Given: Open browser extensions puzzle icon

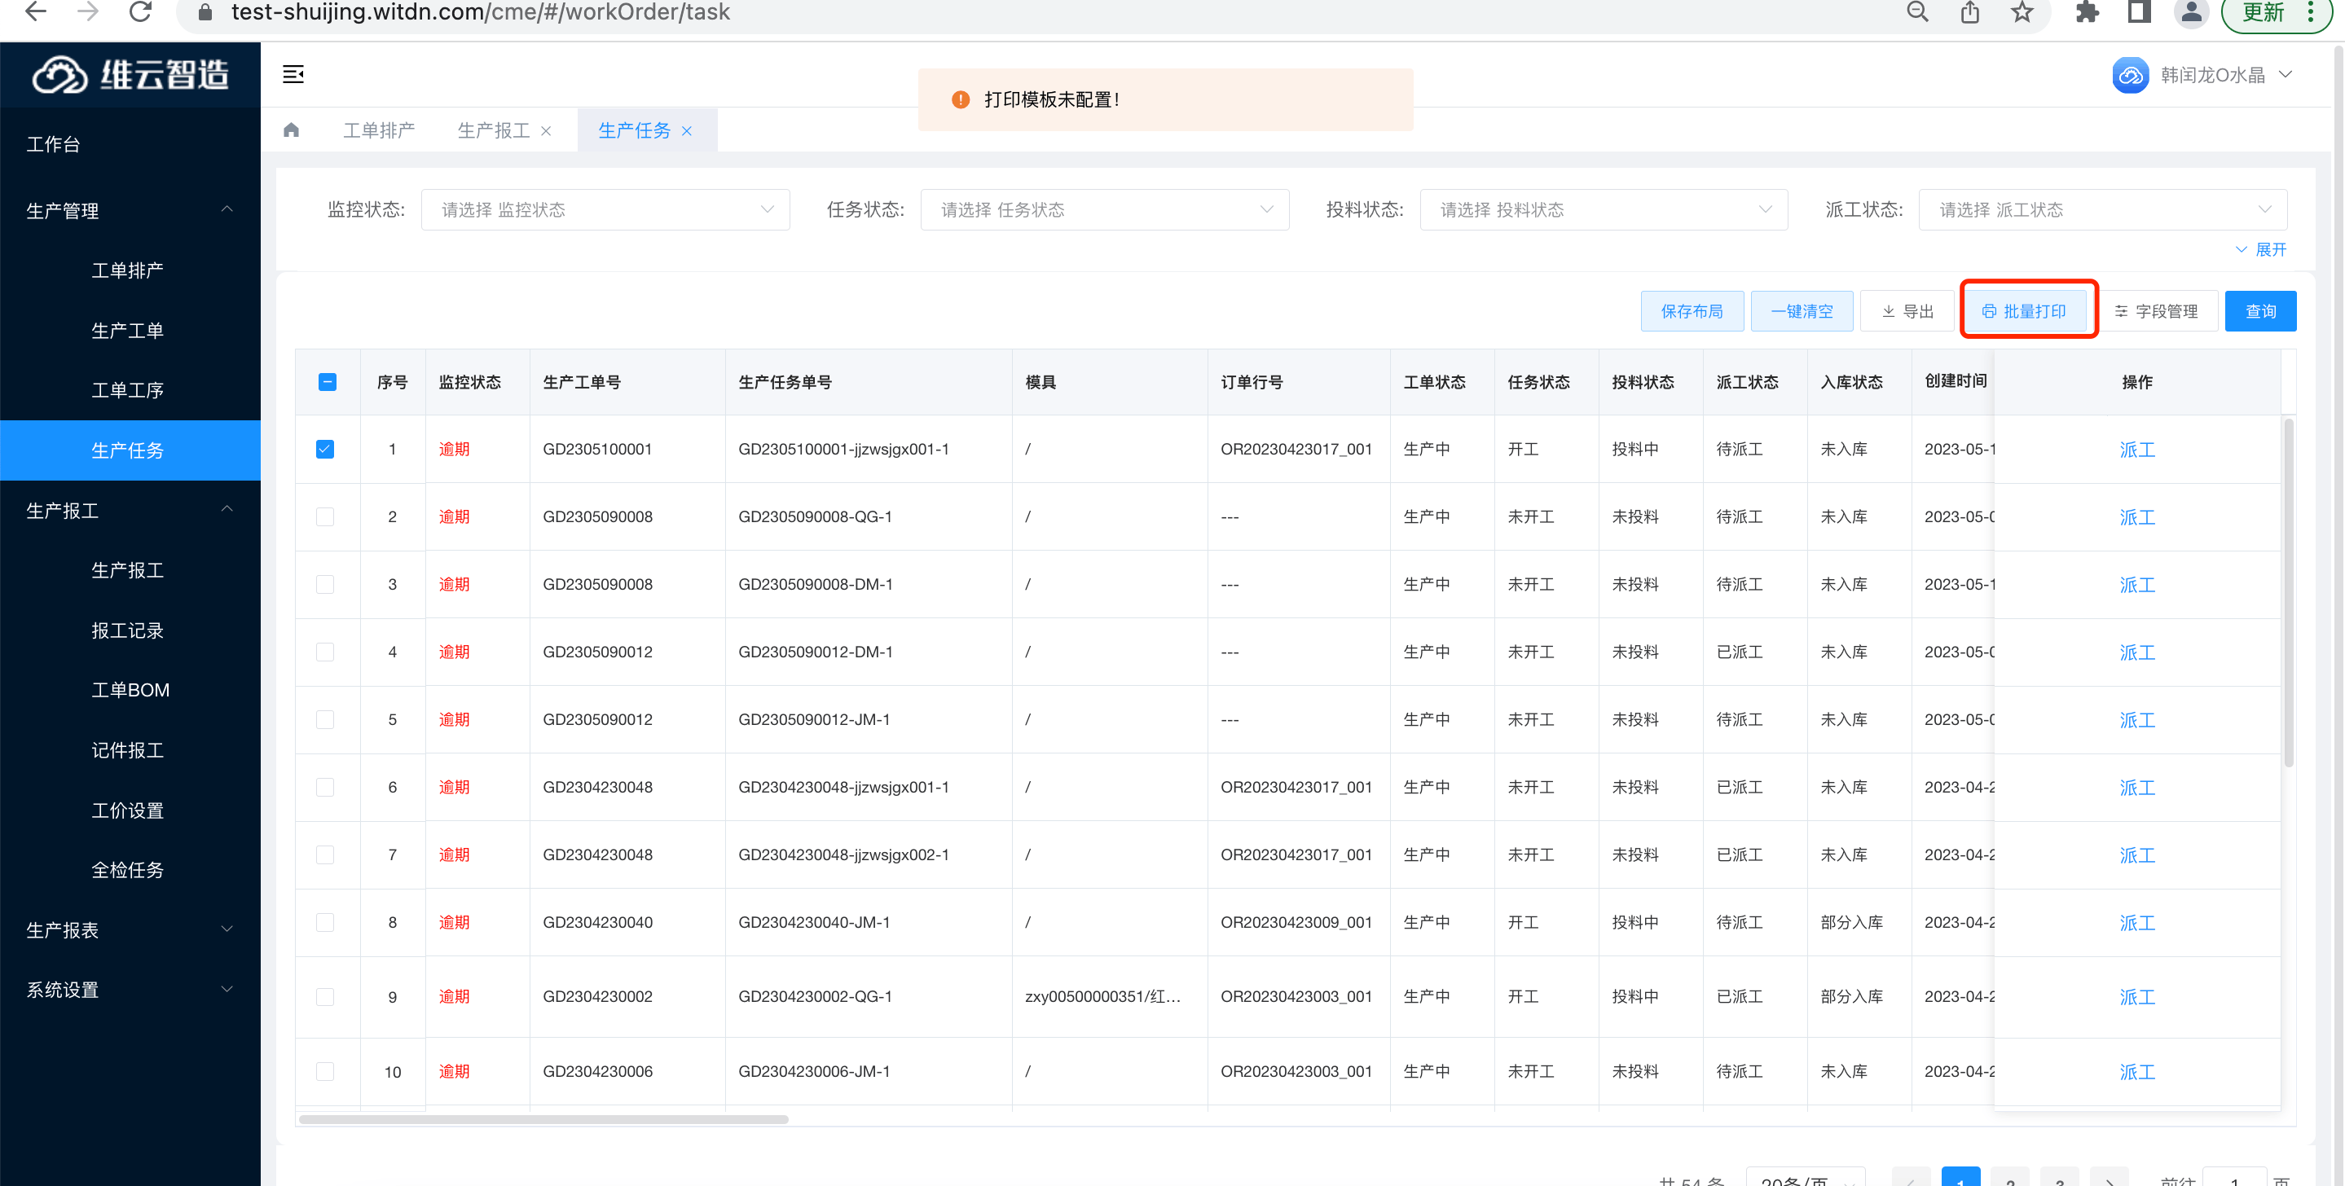Looking at the screenshot, I should coord(2087,12).
